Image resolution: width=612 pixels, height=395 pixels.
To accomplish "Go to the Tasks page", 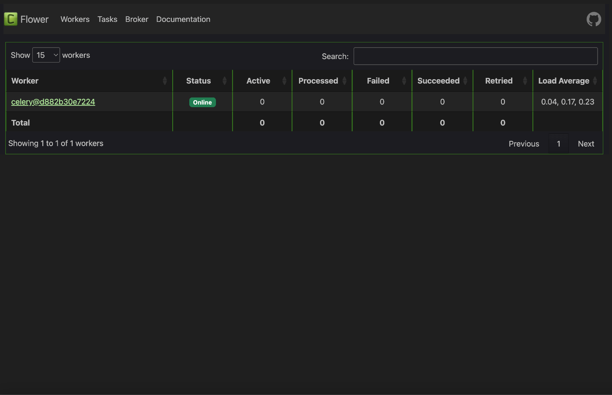I will click(107, 19).
